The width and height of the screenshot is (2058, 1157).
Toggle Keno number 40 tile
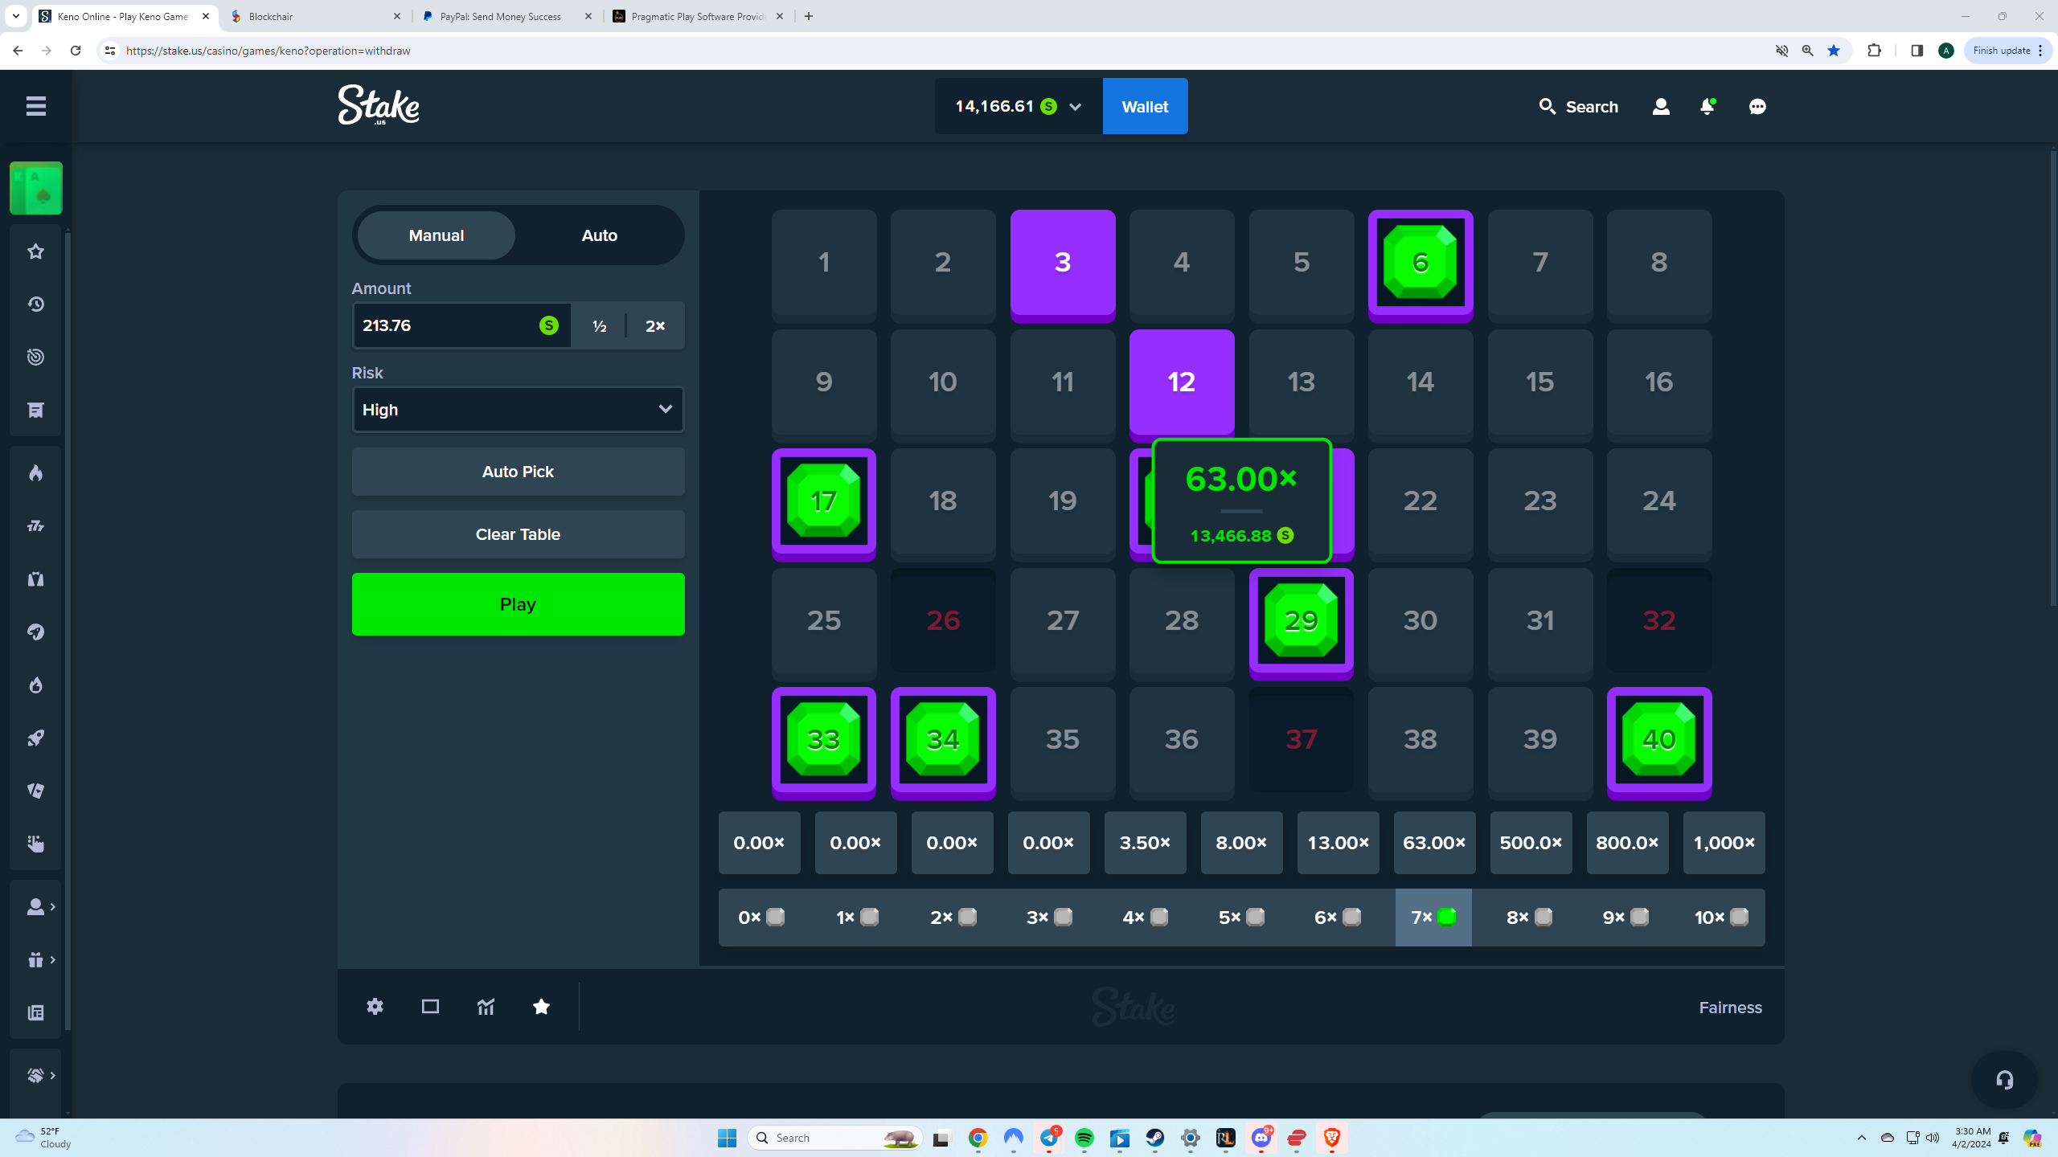[x=1659, y=742]
